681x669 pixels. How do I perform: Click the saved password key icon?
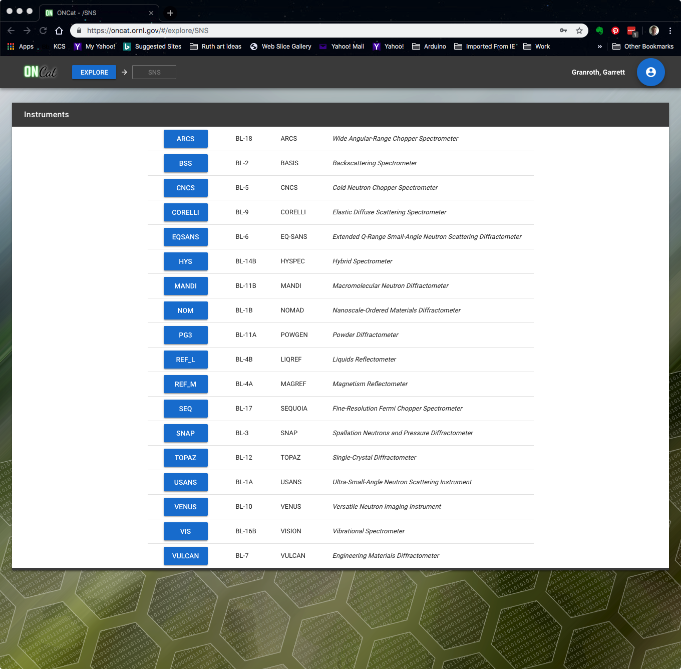563,31
